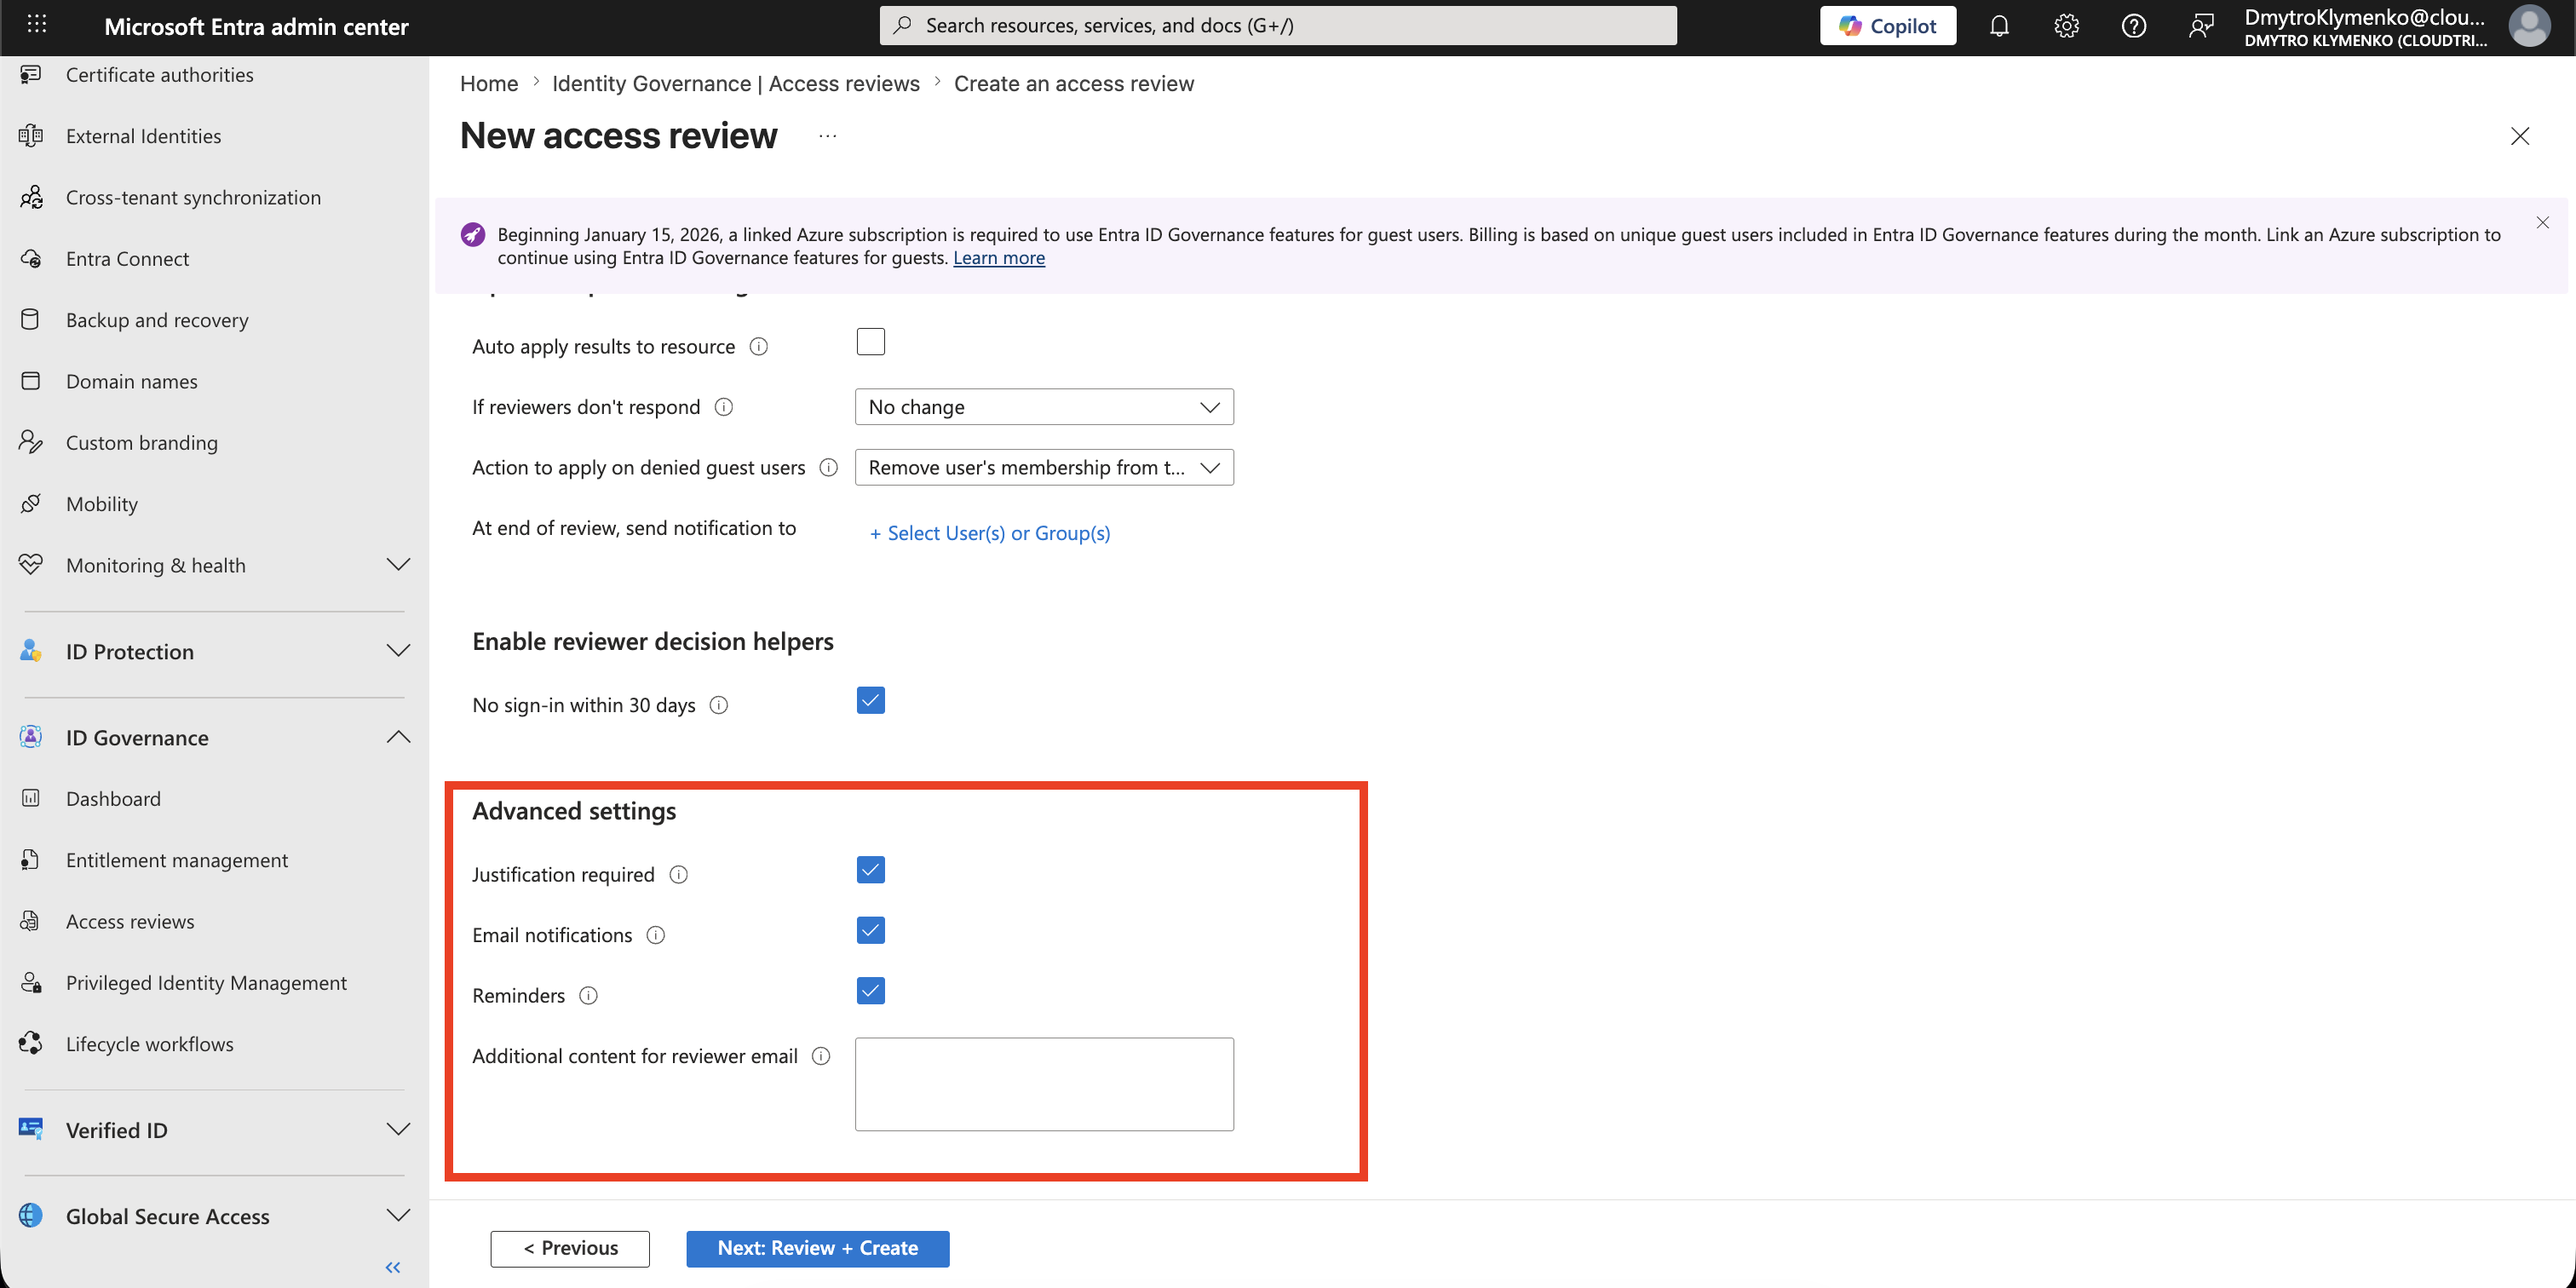Open the denied guest users action dropdown
The image size is (2576, 1288).
1044,468
